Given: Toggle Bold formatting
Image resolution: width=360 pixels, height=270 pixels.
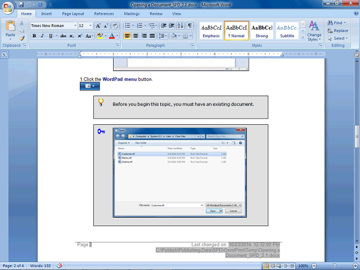Looking at the screenshot, I should click(34, 36).
